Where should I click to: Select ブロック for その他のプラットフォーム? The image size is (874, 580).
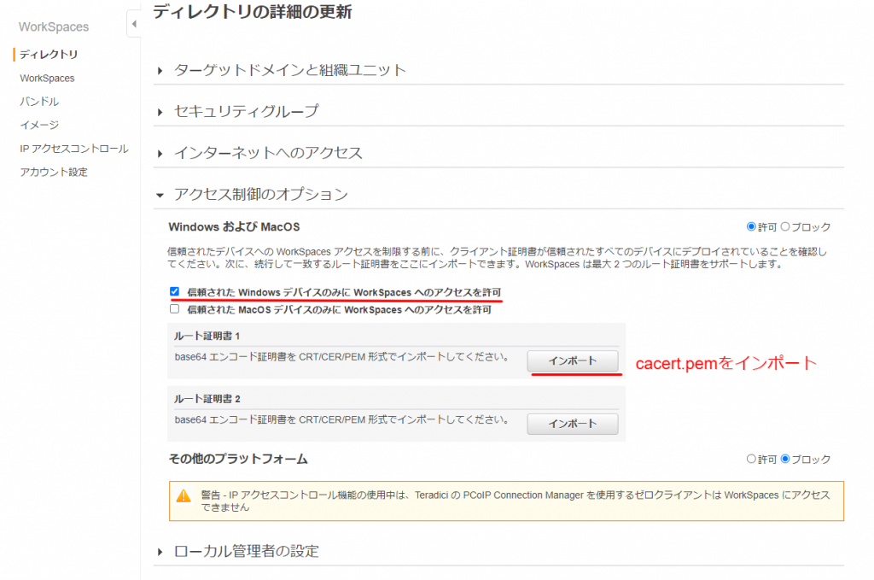[x=785, y=459]
